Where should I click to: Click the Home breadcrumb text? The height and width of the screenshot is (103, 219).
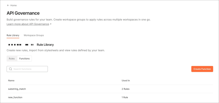[x=13, y=5]
